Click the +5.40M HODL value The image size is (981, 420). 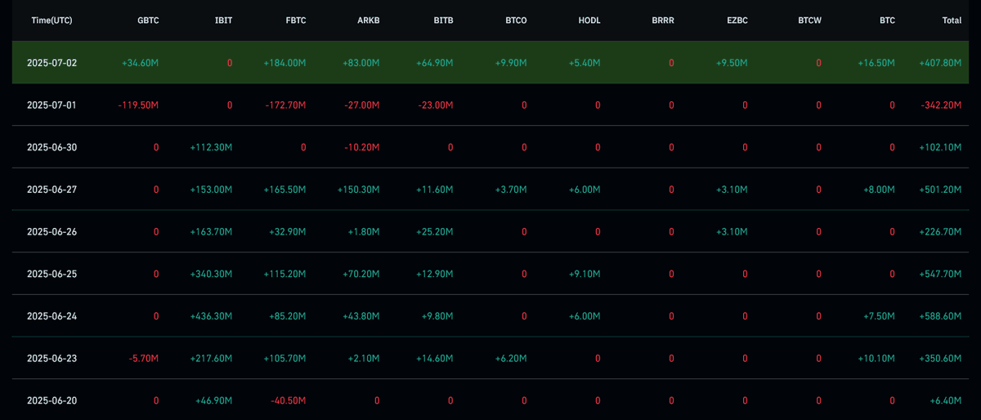click(x=584, y=63)
